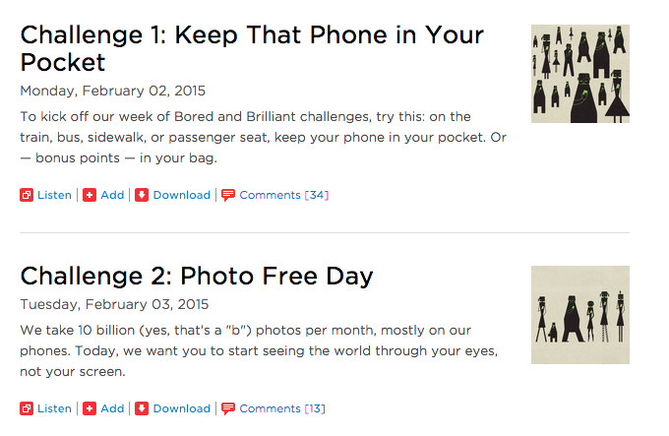Viewport: 669px width, 436px height.
Task: Open the Challenge 2 Photo Free Day headline
Action: point(197,276)
